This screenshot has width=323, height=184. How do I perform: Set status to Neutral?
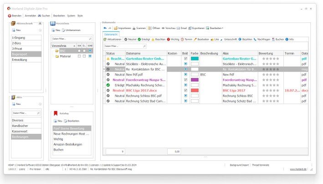[x=130, y=39]
